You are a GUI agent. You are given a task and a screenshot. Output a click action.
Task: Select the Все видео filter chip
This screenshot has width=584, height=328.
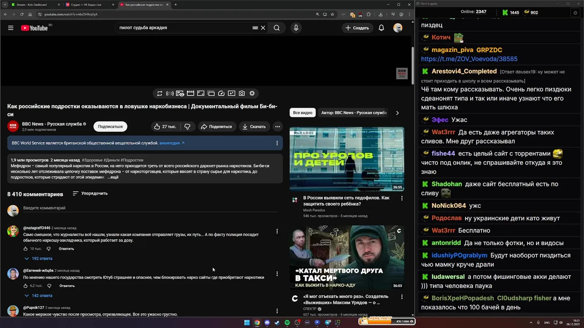tap(303, 113)
